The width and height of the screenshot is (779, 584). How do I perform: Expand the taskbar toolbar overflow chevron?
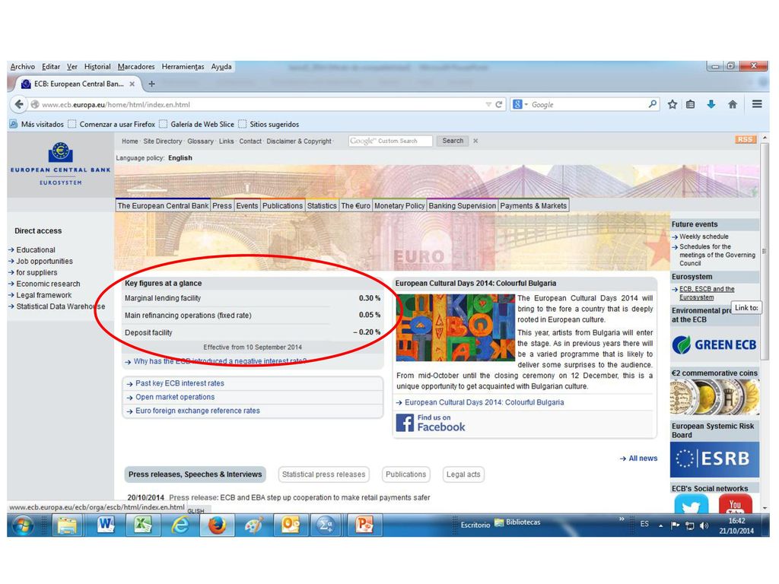(x=621, y=519)
